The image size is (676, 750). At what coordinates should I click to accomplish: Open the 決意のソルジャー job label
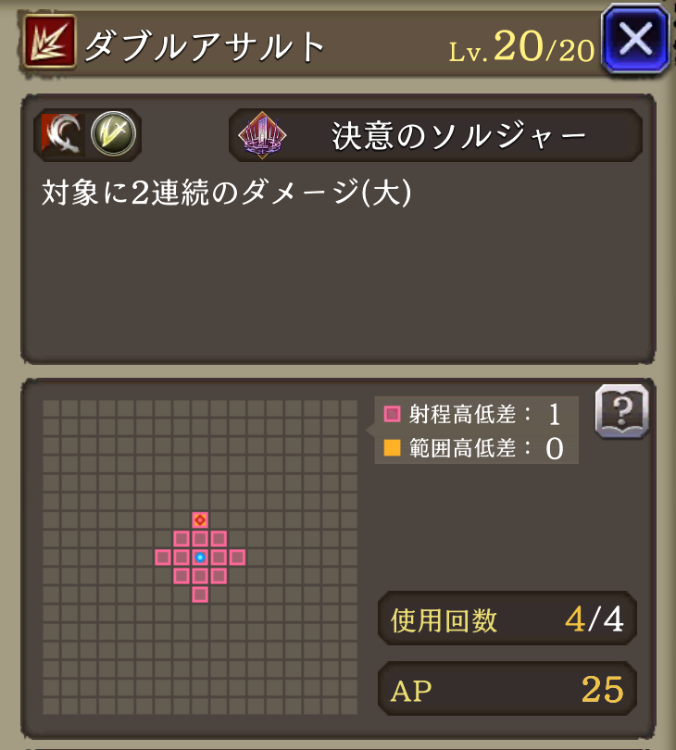tap(436, 135)
